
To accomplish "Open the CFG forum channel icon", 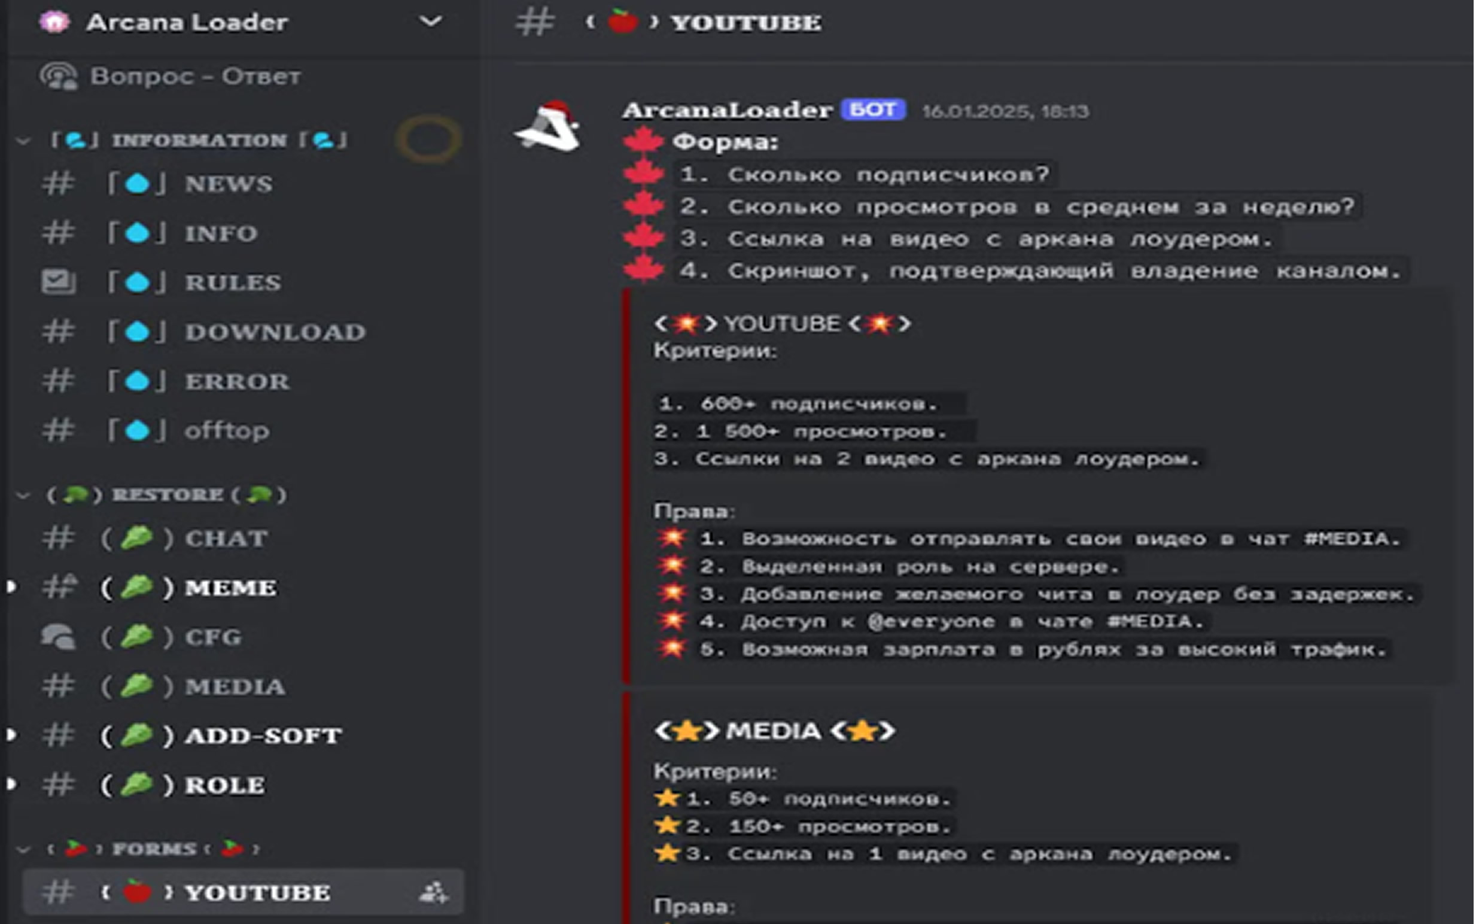I will (x=58, y=637).
